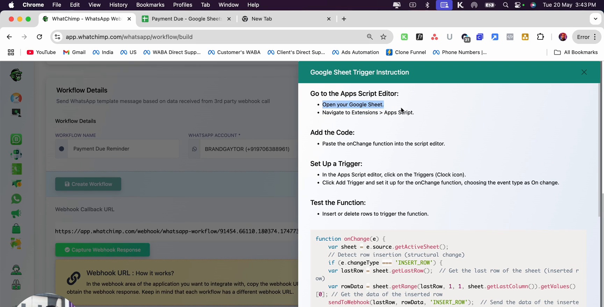Click the zoom magnifier in the address bar
604x307 pixels.
(370, 37)
